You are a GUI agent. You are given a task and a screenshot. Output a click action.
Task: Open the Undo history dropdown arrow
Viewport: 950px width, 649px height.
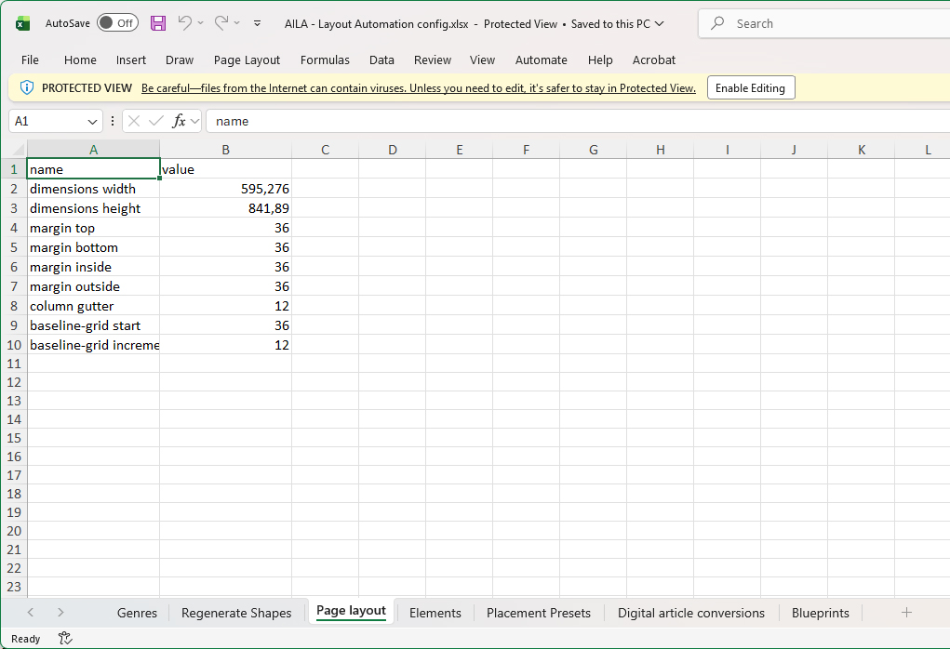click(201, 23)
